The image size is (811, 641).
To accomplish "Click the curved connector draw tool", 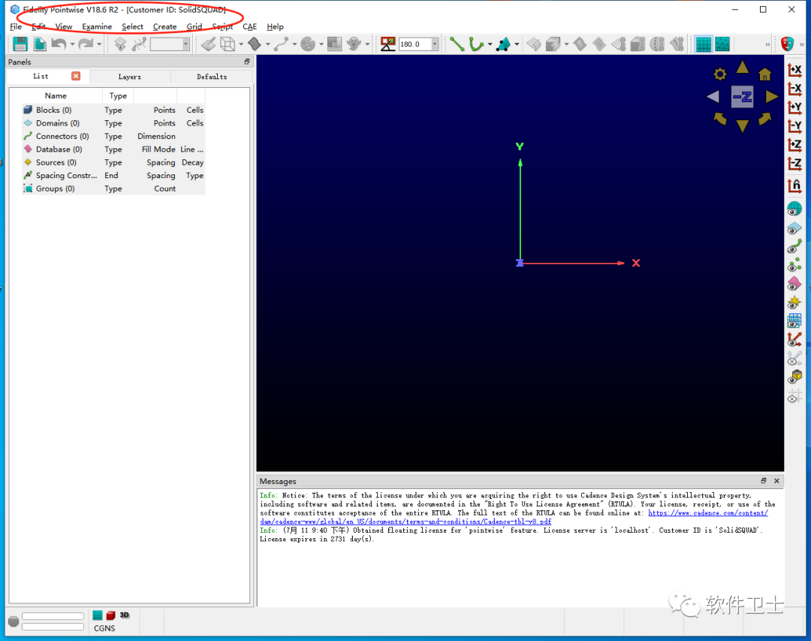I will tap(476, 44).
